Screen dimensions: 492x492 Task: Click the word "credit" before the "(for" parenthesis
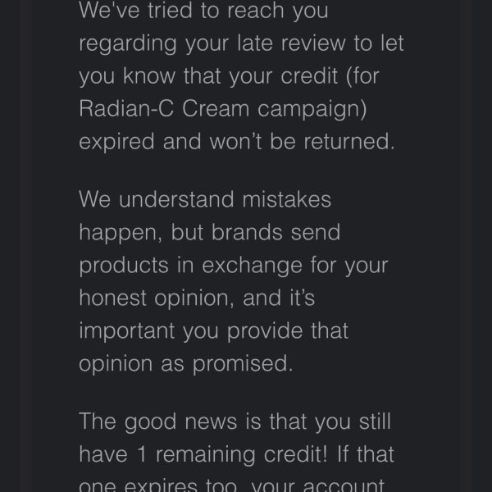309,75
